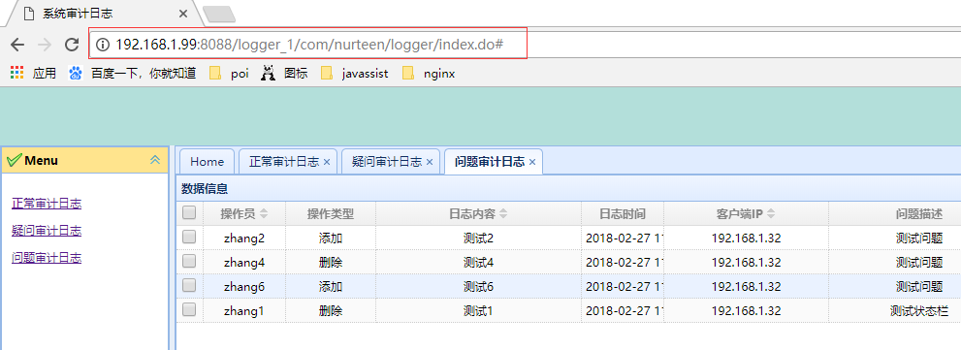Check the zhang1 row checkbox
Viewport: 961px width, 350px height.
[x=189, y=309]
